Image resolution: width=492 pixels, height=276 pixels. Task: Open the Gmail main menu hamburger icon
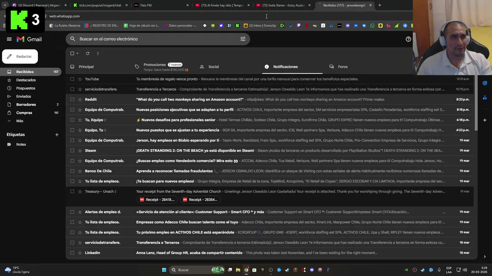[9, 39]
